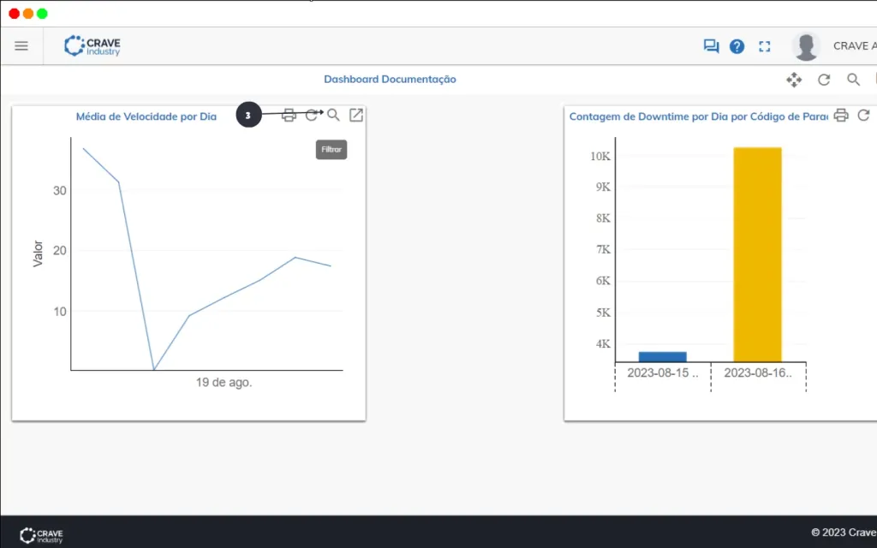The image size is (877, 548).
Task: Toggle fullscreen mode icon in header
Action: [765, 46]
